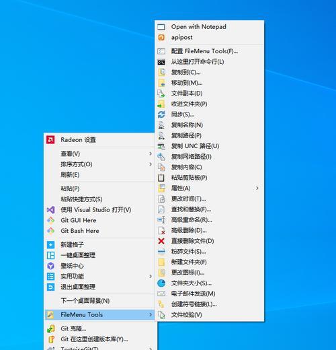
Task: Click the 复制 UNC 路径 icon
Action: tap(161, 146)
